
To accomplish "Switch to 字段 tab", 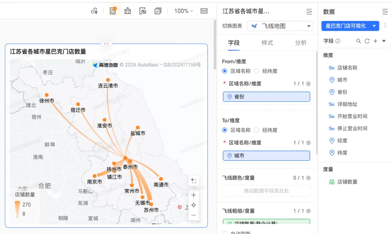I will coord(234,43).
